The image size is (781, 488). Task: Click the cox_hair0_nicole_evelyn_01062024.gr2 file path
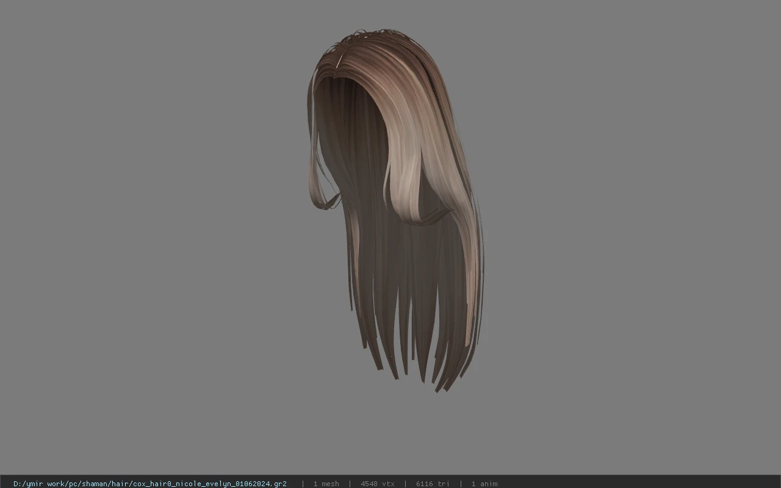(150, 484)
